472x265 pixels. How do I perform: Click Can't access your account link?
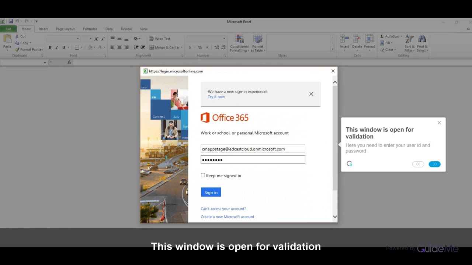pyautogui.click(x=223, y=209)
